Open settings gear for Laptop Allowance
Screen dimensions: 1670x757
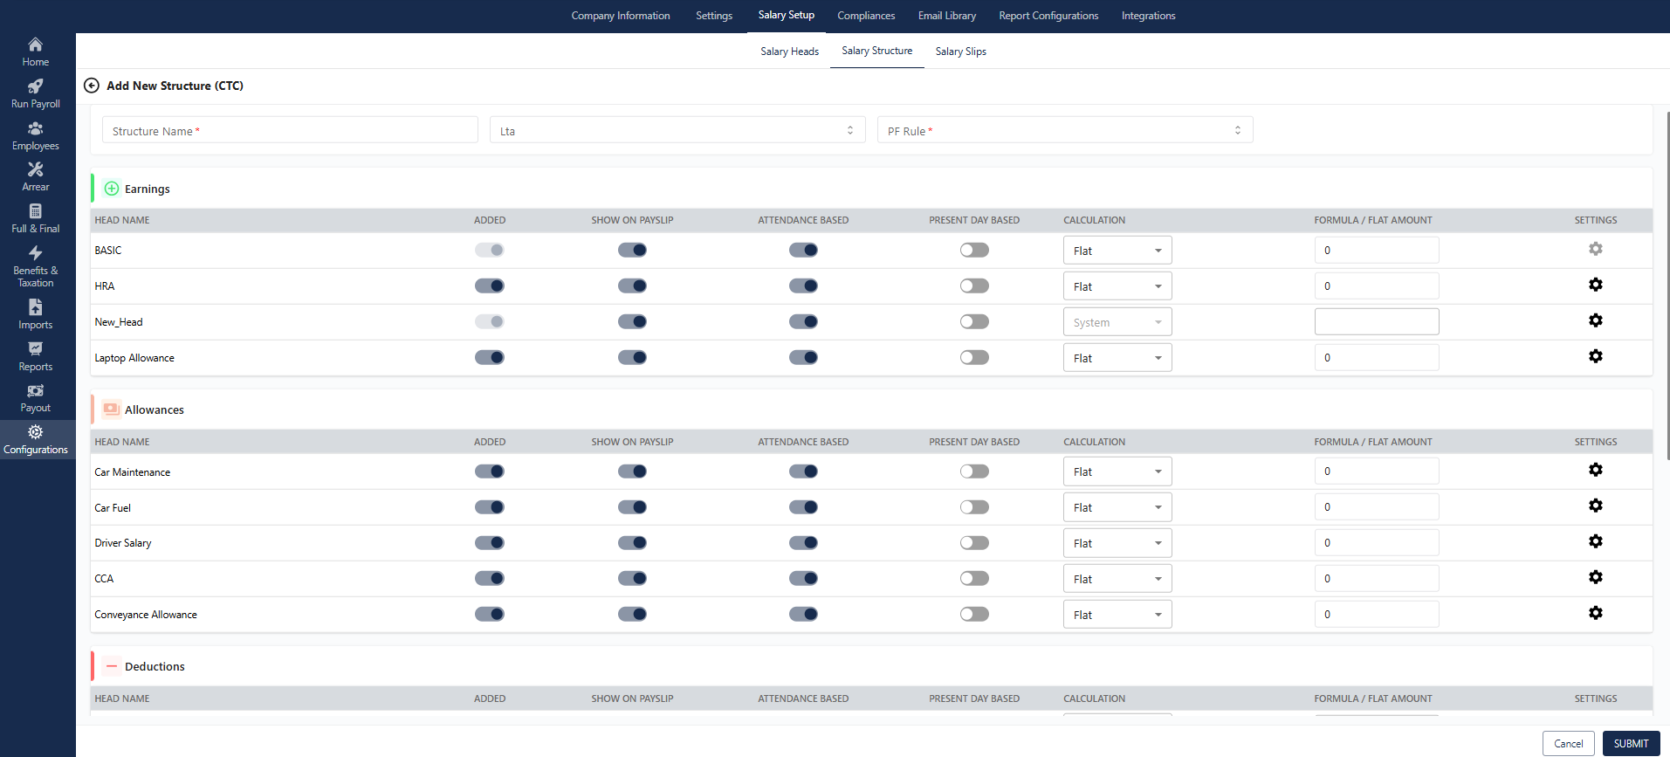(1596, 356)
